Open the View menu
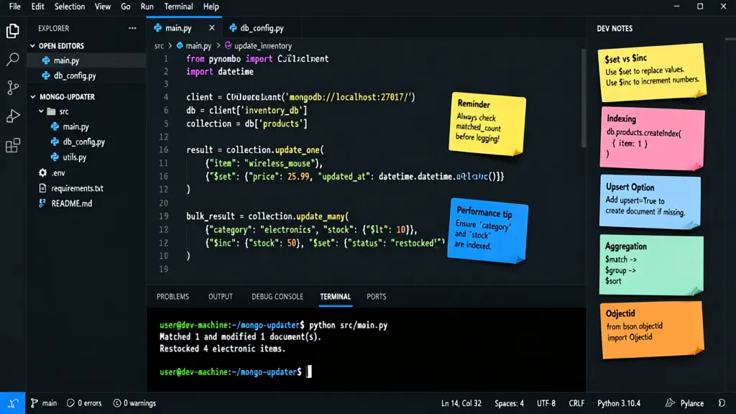 (102, 6)
